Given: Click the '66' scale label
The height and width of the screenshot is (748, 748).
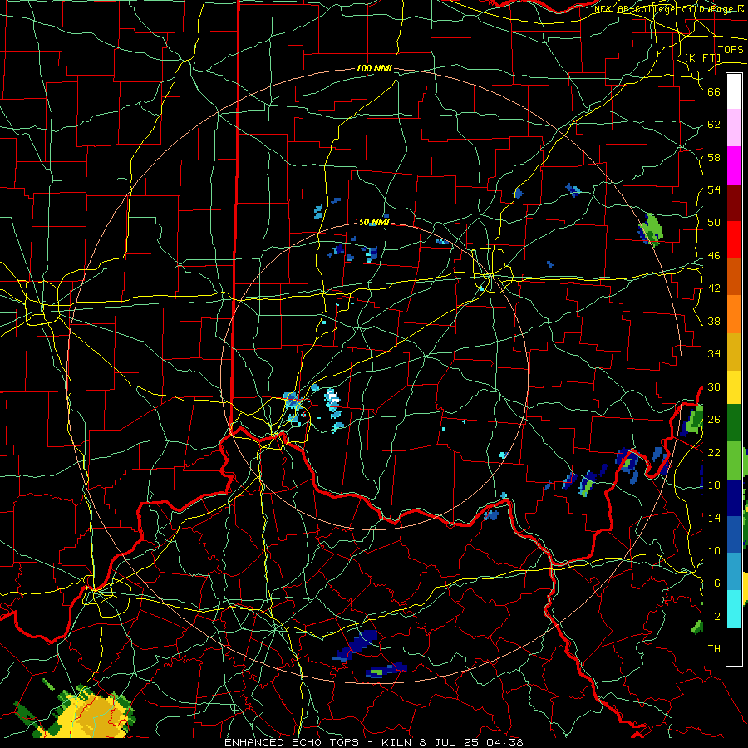Looking at the screenshot, I should [714, 91].
